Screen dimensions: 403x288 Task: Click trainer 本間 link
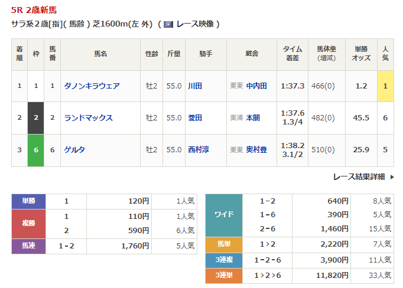[x=253, y=118]
